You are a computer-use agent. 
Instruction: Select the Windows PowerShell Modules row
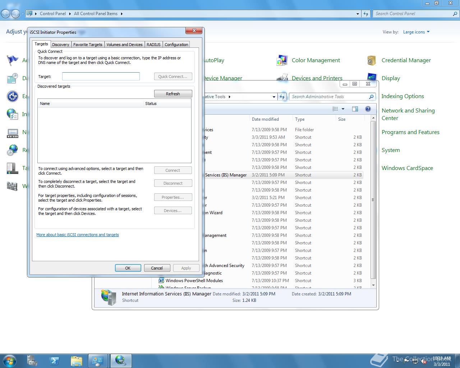coord(261,281)
